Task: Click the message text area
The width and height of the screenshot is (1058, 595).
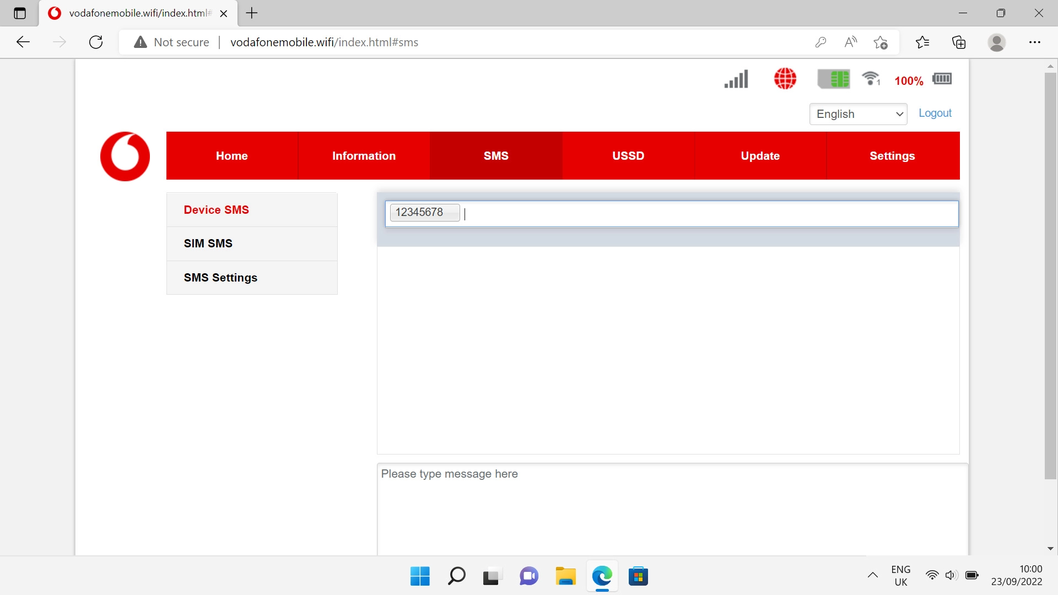Action: pyautogui.click(x=672, y=510)
